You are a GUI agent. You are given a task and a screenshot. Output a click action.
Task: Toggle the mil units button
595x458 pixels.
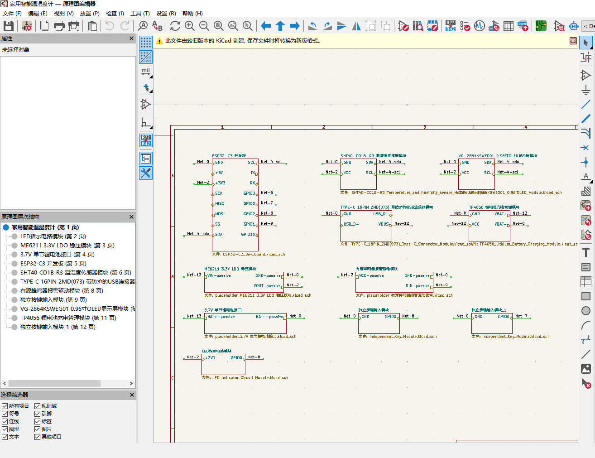pos(146,72)
